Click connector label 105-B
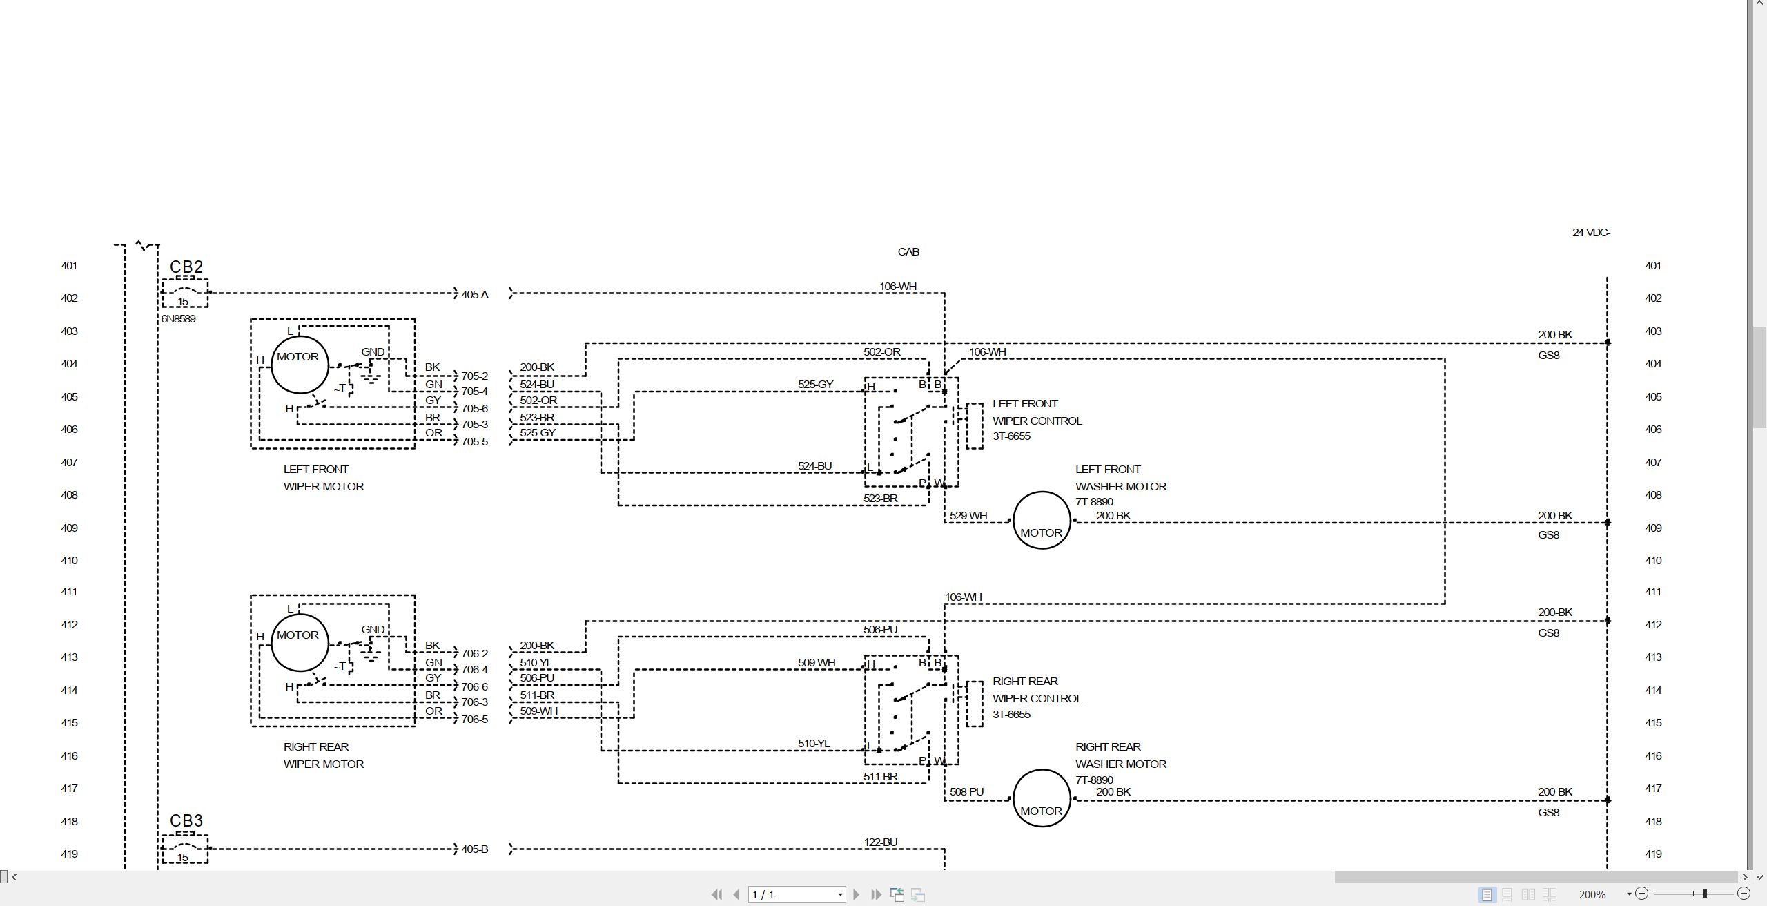1767x906 pixels. click(x=475, y=849)
